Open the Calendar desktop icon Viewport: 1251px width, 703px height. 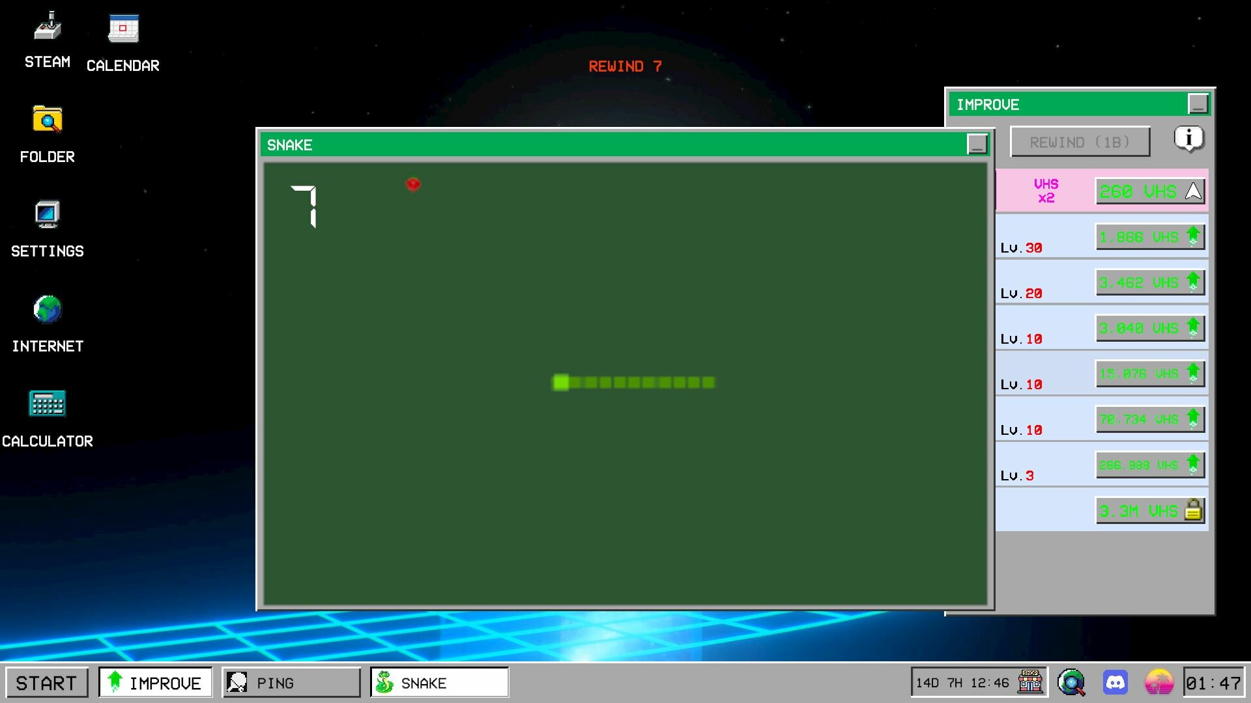click(122, 29)
